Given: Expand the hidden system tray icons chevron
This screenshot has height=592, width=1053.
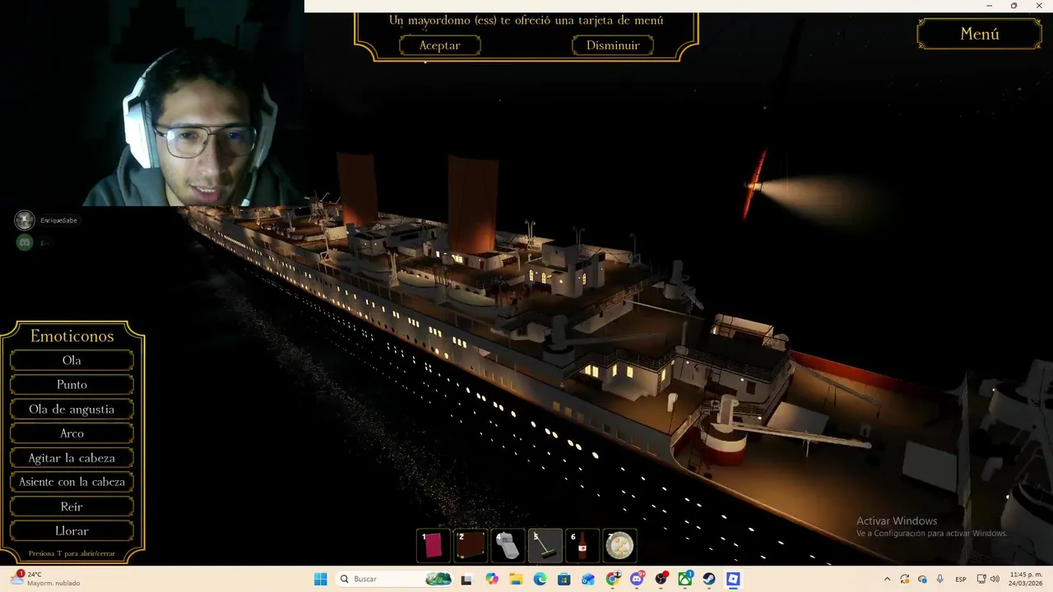Looking at the screenshot, I should 887,579.
